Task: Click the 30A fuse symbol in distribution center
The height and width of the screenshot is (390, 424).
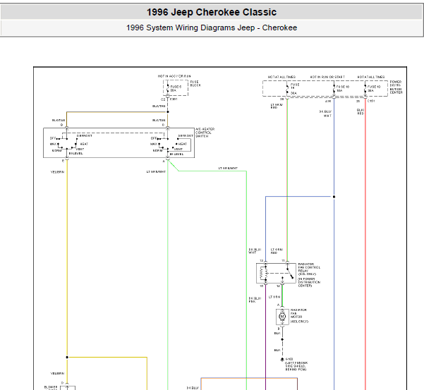Action: 287,89
